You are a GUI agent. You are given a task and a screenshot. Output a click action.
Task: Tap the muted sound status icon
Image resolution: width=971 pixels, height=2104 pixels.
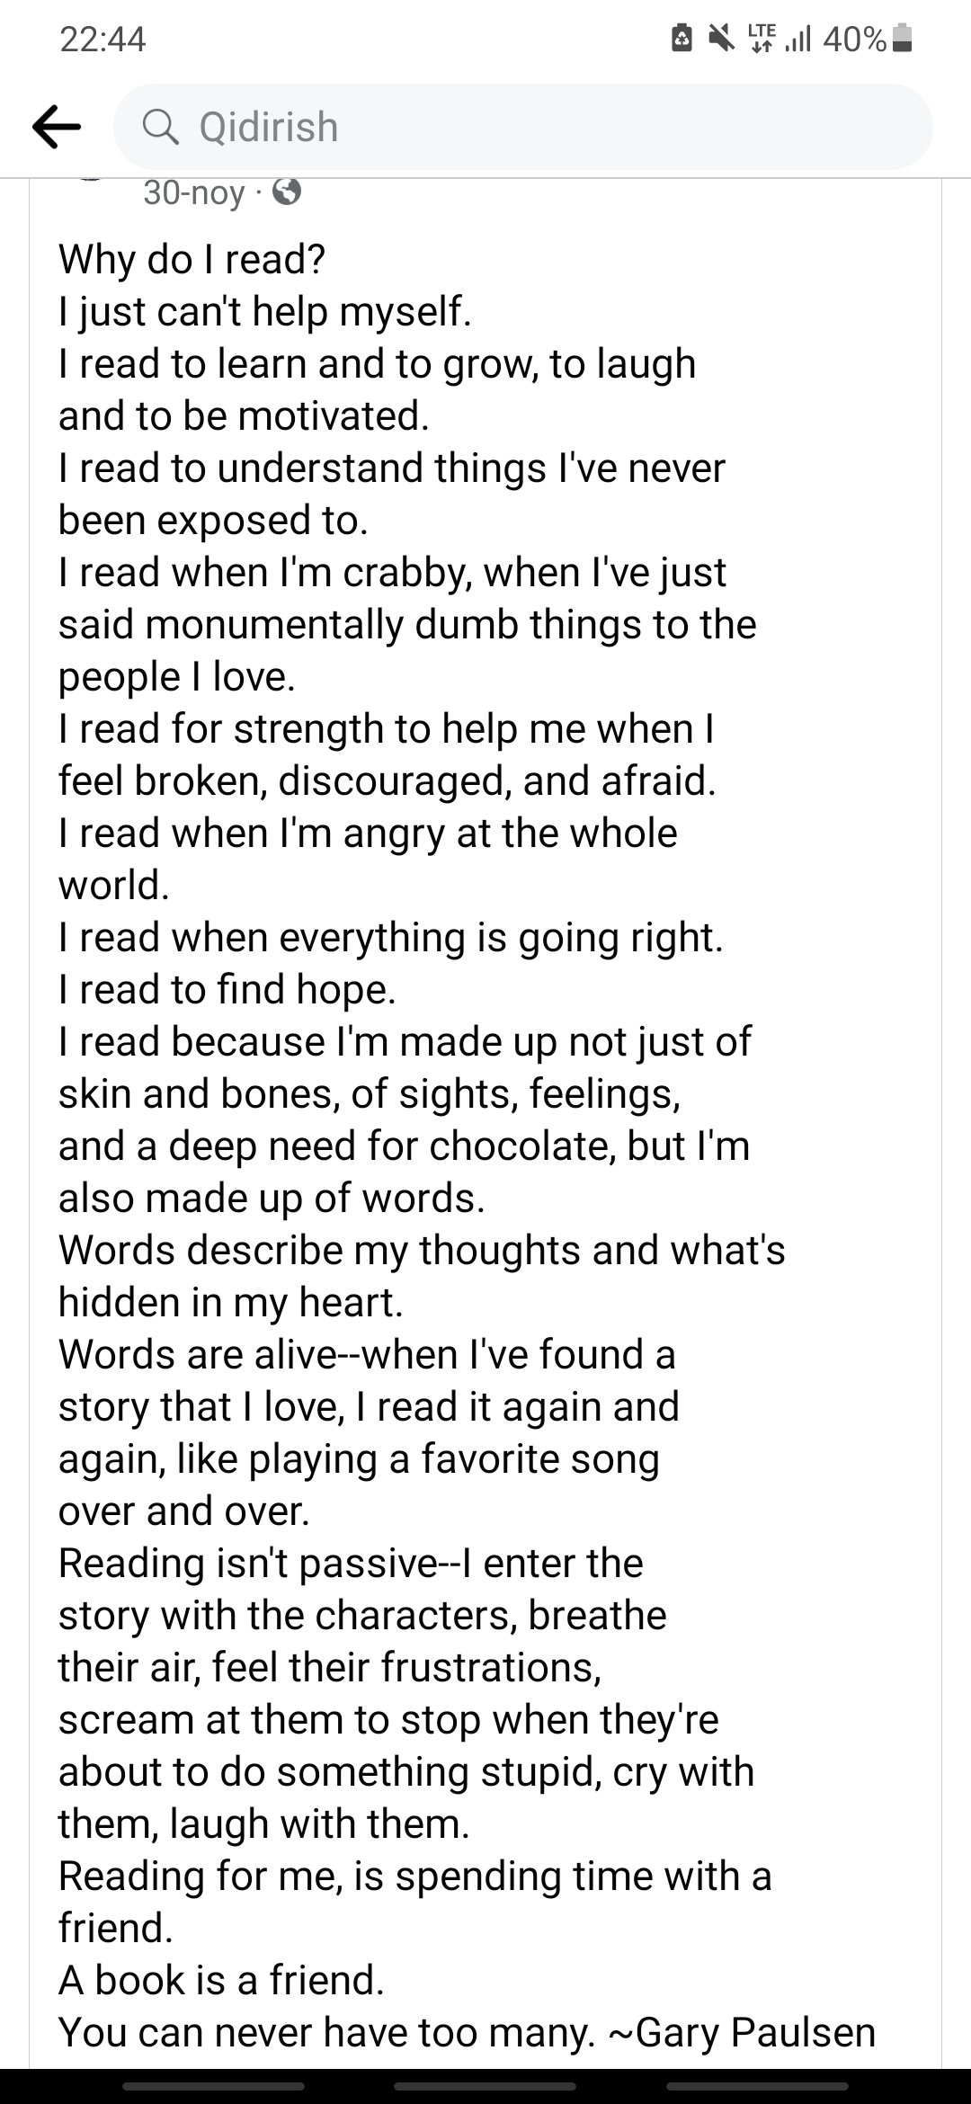click(x=720, y=39)
